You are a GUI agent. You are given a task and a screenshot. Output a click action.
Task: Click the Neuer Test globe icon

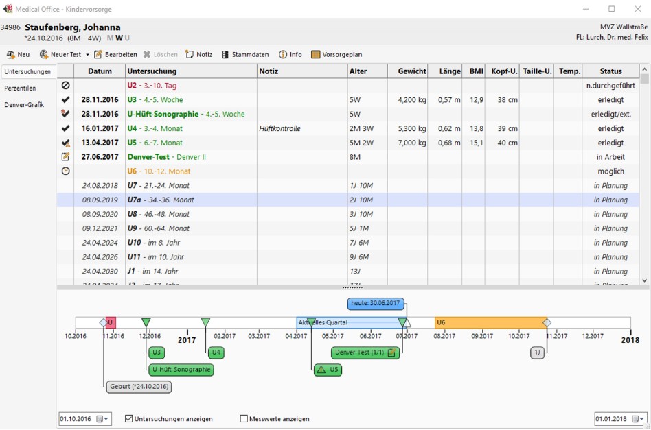click(43, 54)
